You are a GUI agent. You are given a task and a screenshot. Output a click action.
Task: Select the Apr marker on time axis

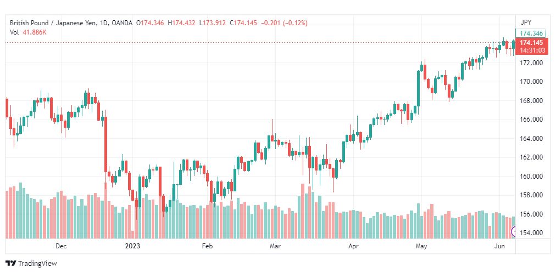[x=353, y=246]
